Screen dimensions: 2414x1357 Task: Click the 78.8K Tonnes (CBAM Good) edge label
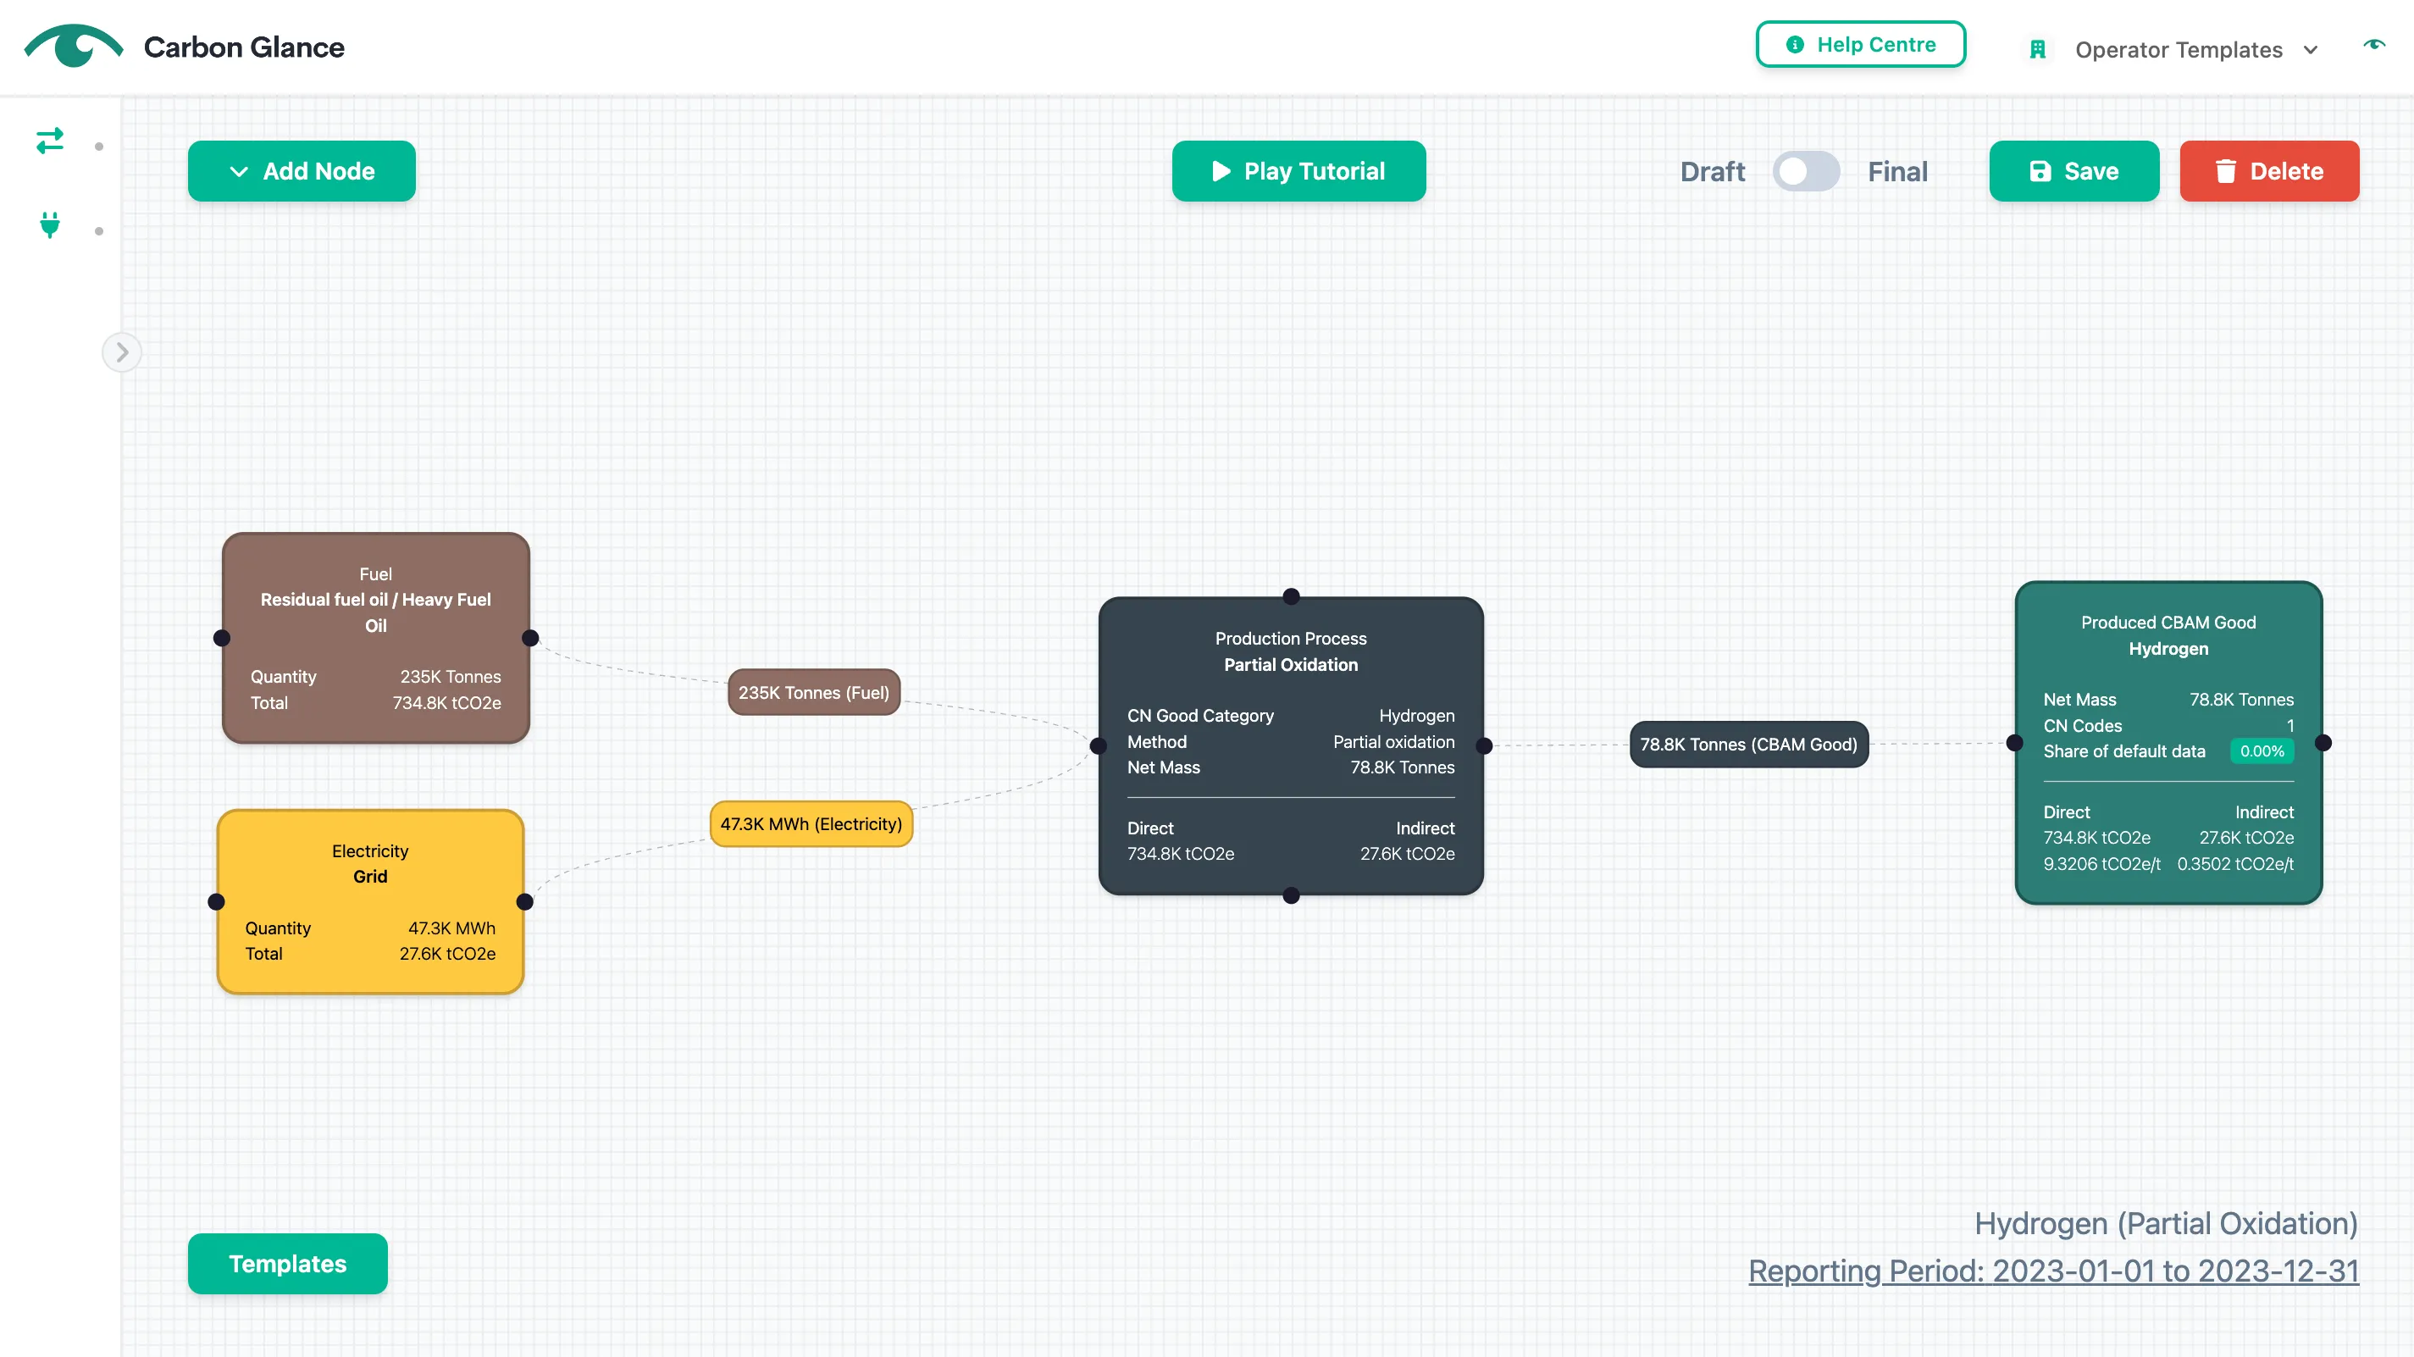point(1748,744)
